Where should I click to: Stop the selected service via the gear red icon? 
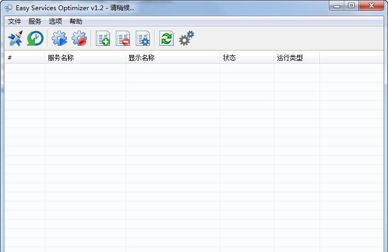tap(79, 38)
